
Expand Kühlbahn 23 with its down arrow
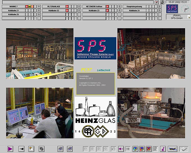point(119,10)
